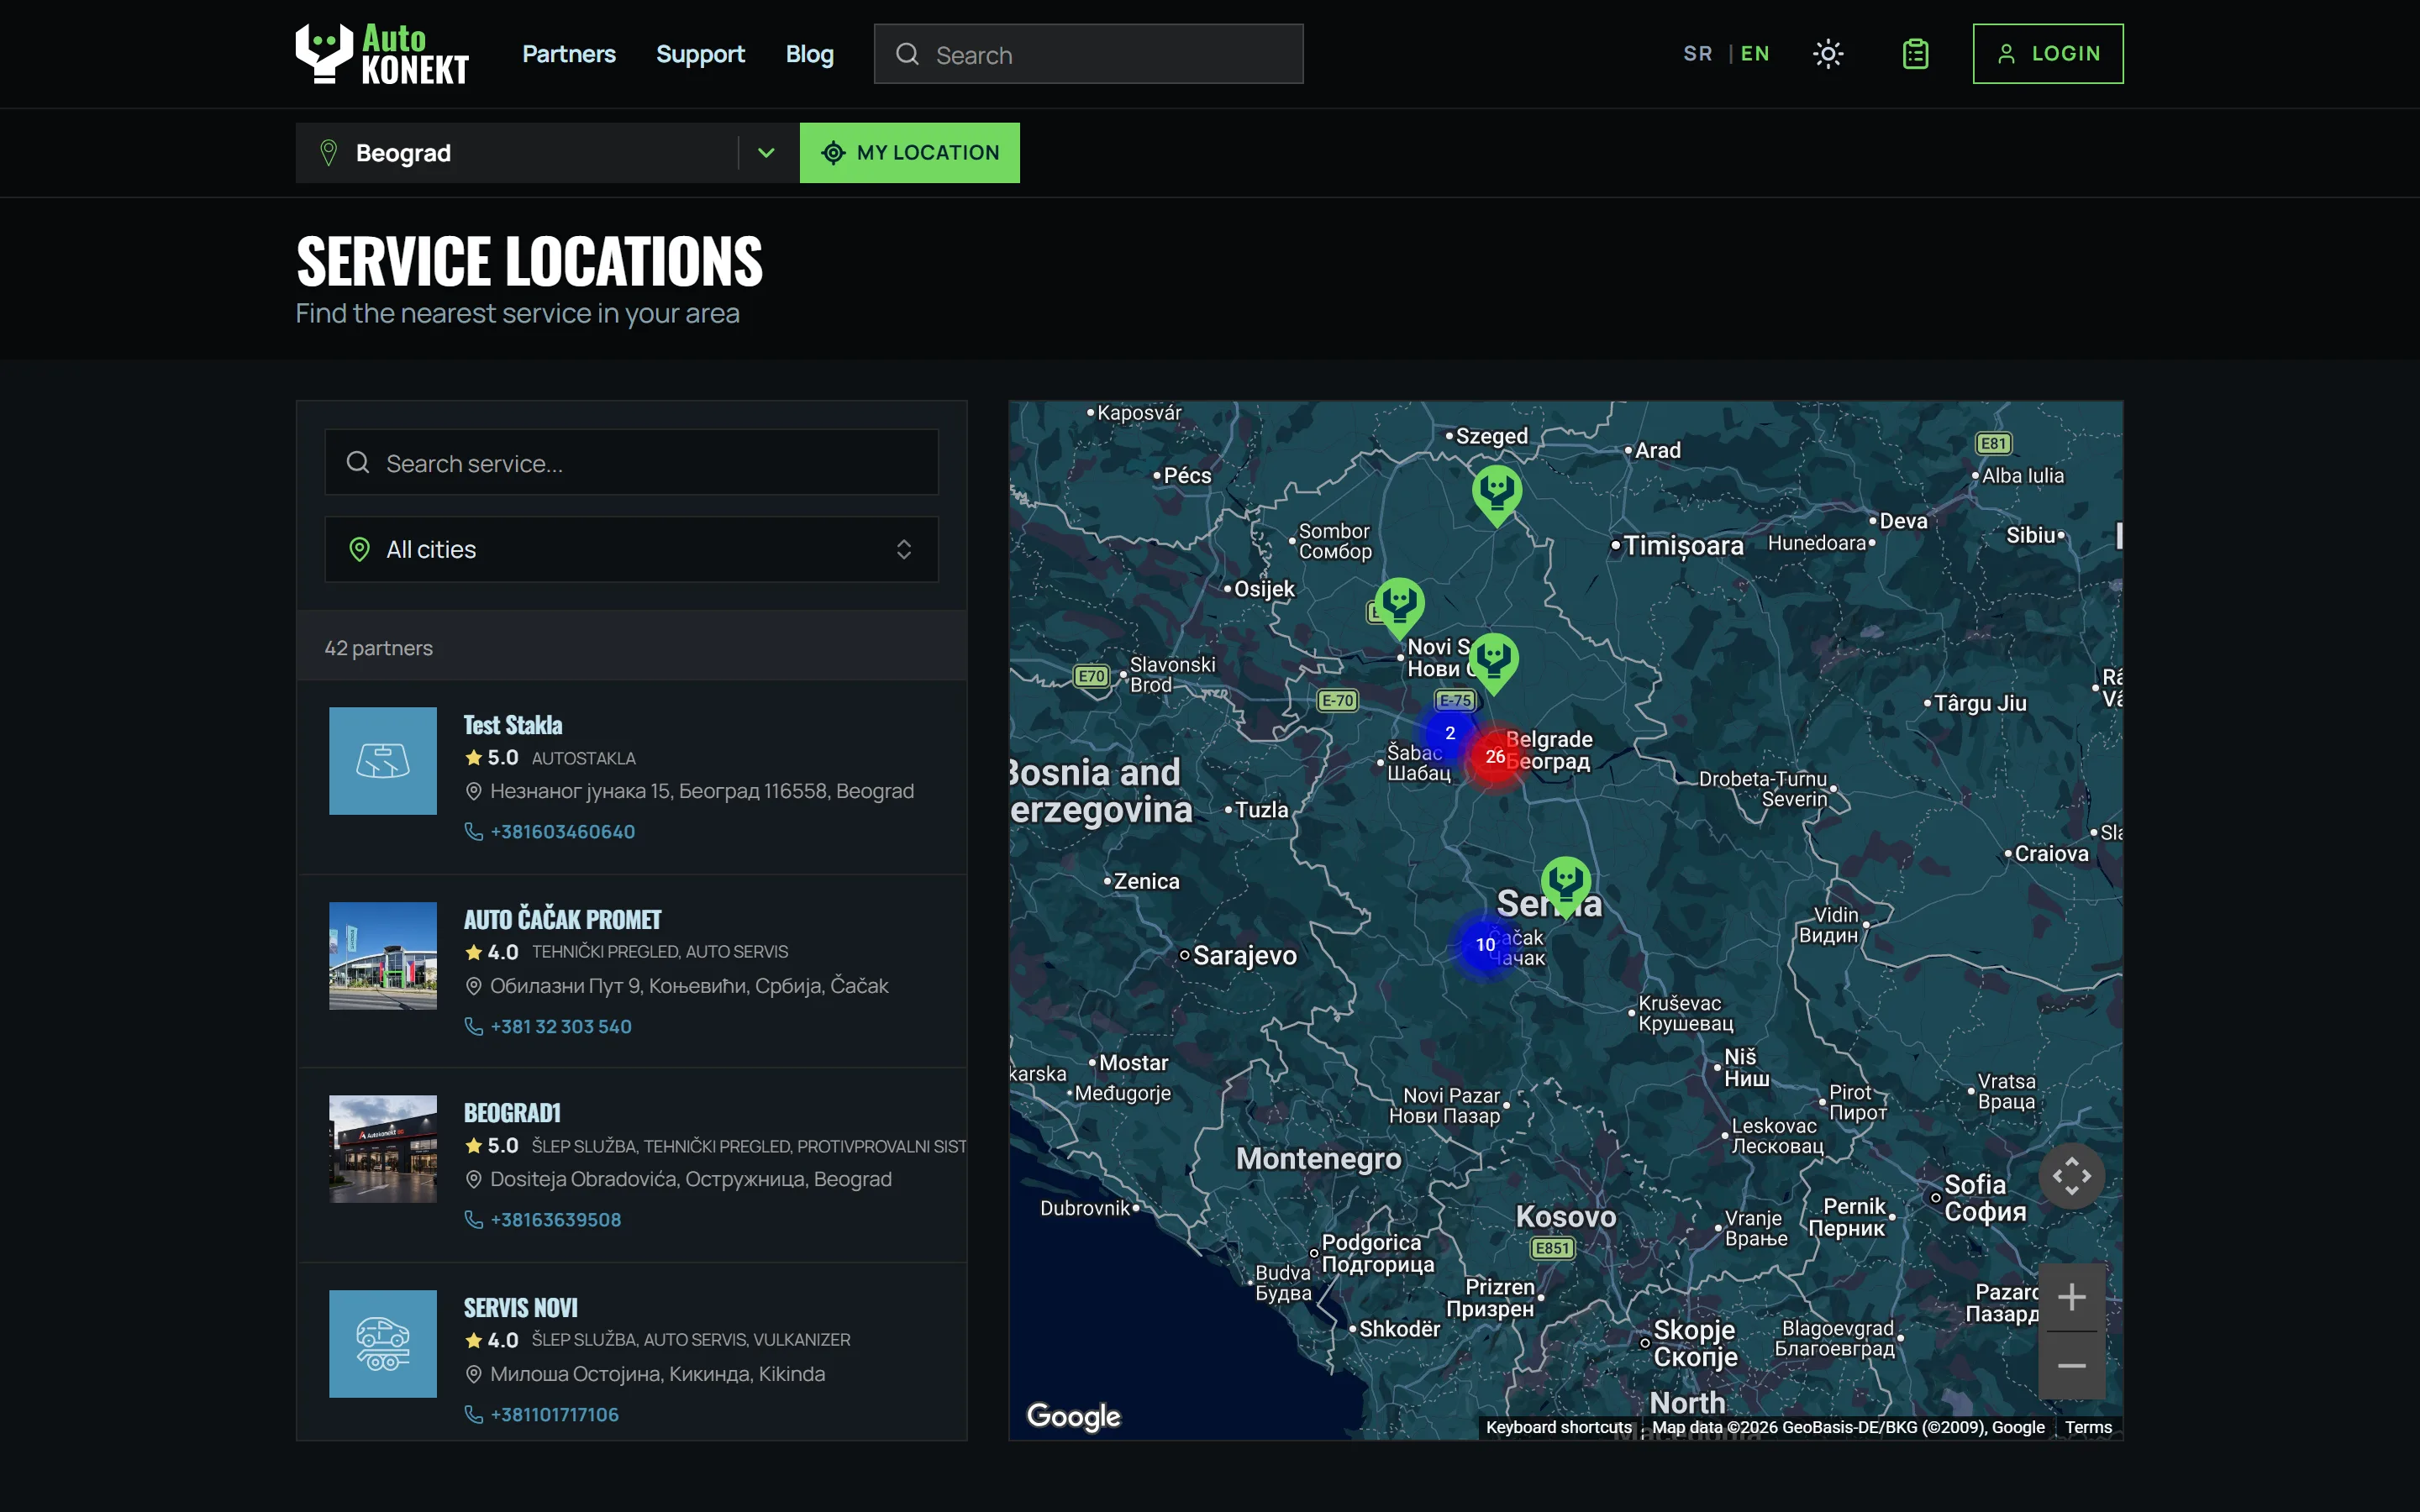Image resolution: width=2420 pixels, height=1512 pixels.
Task: Click the up-down arrows of All cities
Action: [903, 549]
